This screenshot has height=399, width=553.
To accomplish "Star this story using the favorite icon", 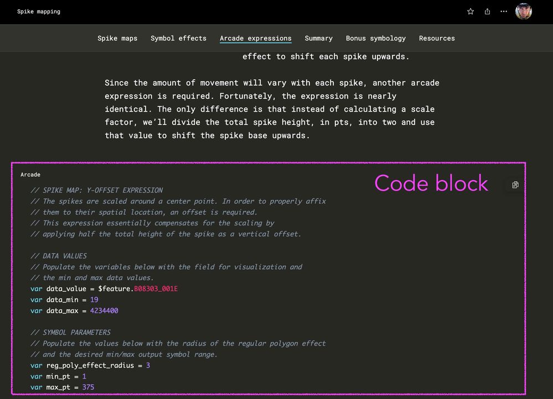I will point(470,11).
